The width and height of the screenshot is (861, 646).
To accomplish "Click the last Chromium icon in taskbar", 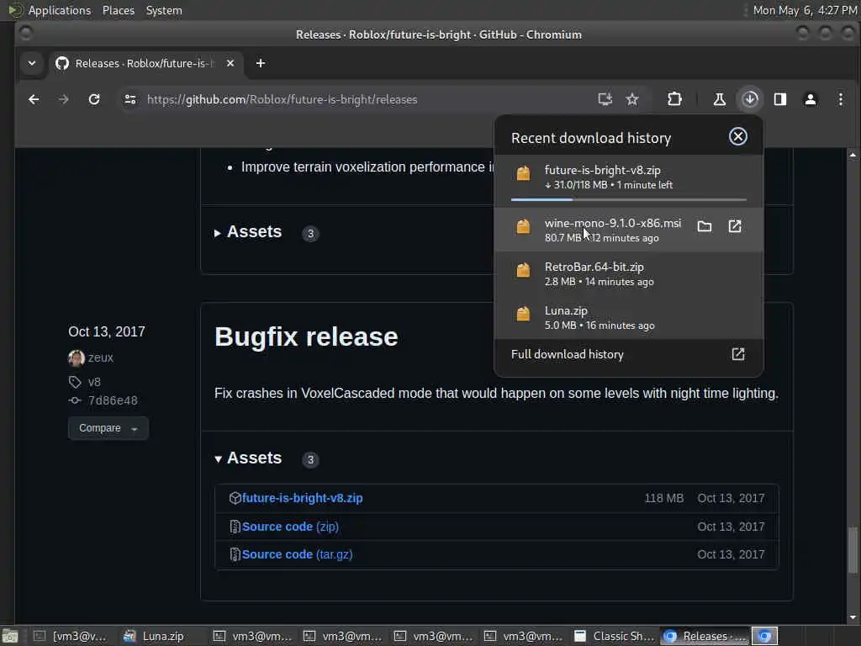I will pos(765,636).
